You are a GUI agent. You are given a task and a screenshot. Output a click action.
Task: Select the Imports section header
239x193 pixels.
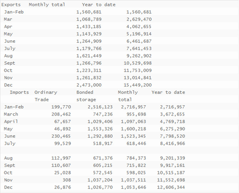click(19, 92)
